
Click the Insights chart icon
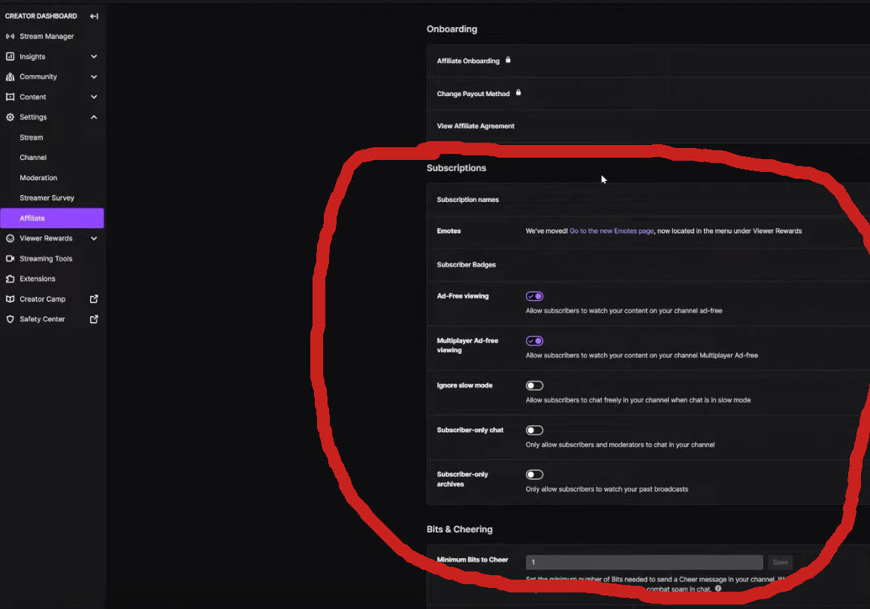(10, 56)
